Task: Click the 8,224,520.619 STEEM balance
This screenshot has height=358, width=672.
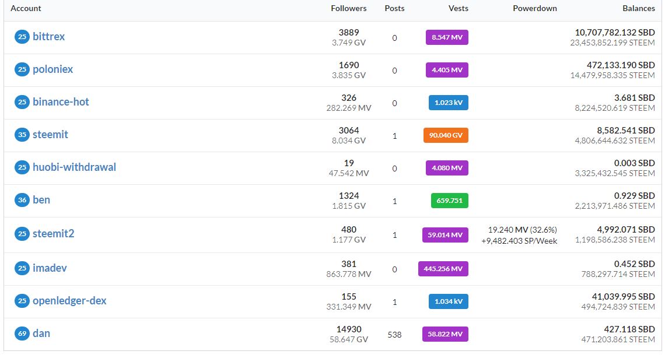Action: 615,108
